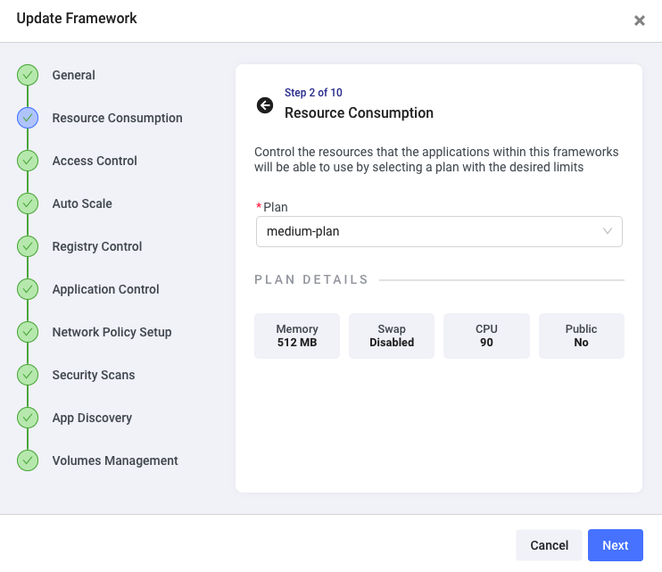This screenshot has width=662, height=572.
Task: Click the chevron arrow in Plan select
Action: (x=608, y=231)
